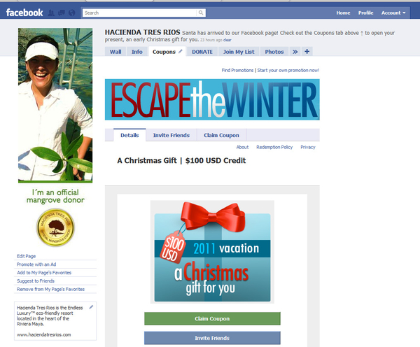The image size is (420, 347).
Task: Click the blue Invite Friends button
Action: click(212, 338)
